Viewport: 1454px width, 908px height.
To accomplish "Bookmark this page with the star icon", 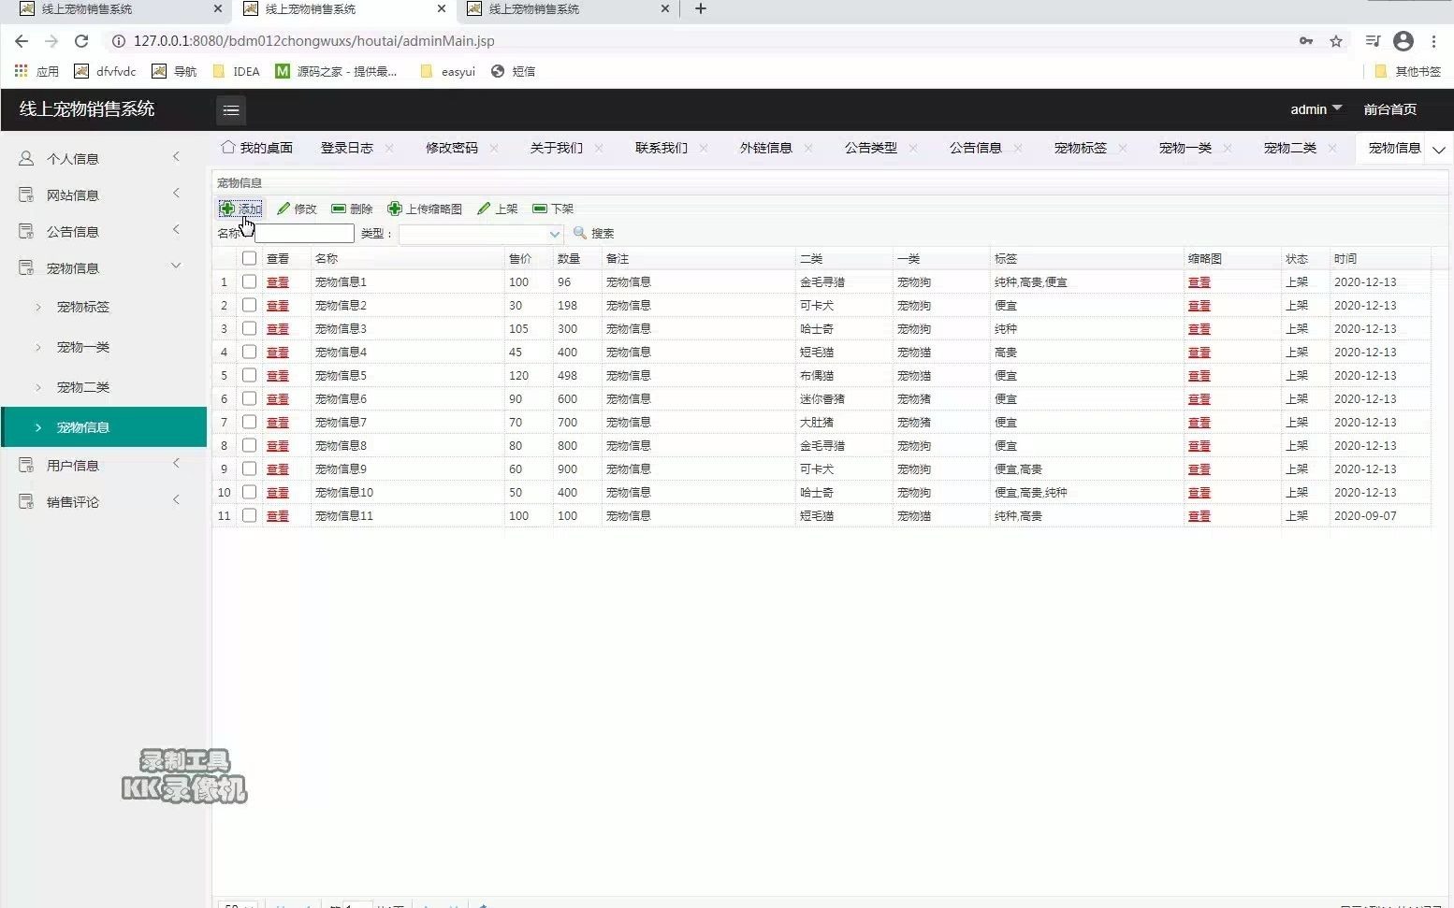I will point(1336,41).
